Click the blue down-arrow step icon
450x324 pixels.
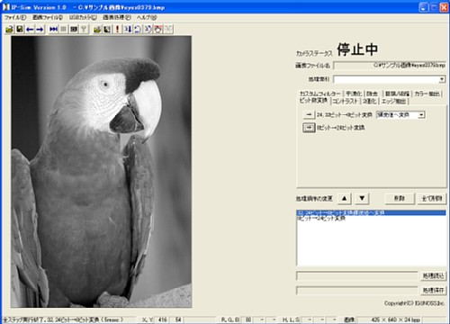click(x=128, y=29)
